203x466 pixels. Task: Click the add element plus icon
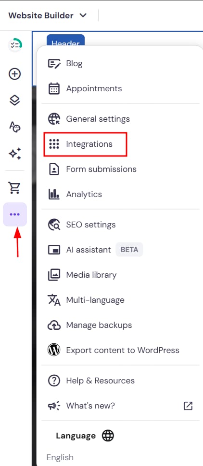[x=15, y=74]
